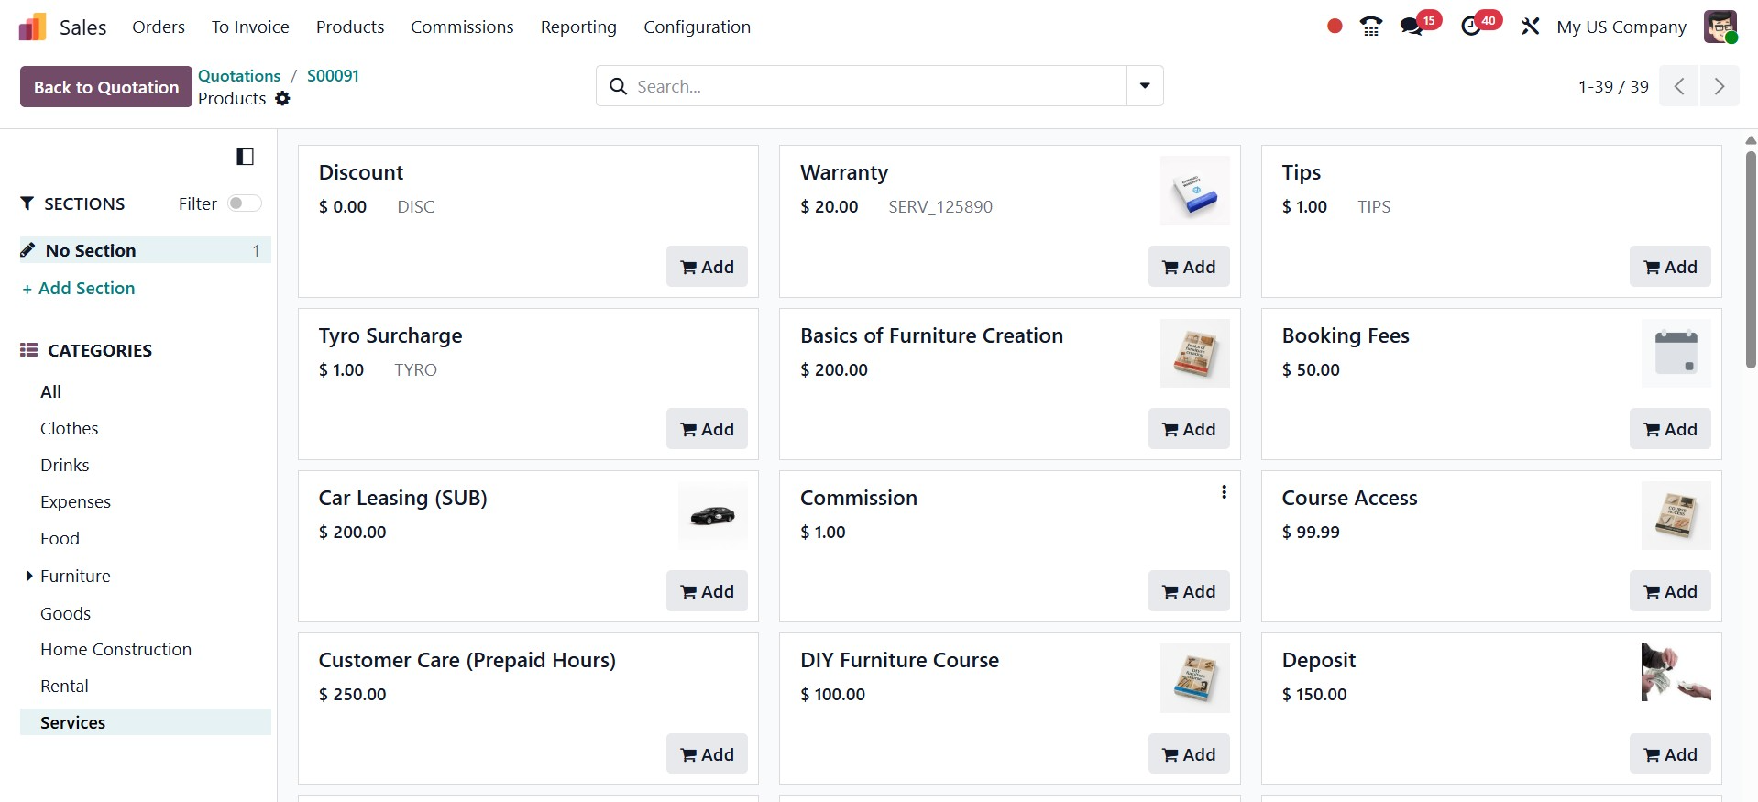The width and height of the screenshot is (1758, 802).
Task: Open the Sales app home icon
Action: coord(32,27)
